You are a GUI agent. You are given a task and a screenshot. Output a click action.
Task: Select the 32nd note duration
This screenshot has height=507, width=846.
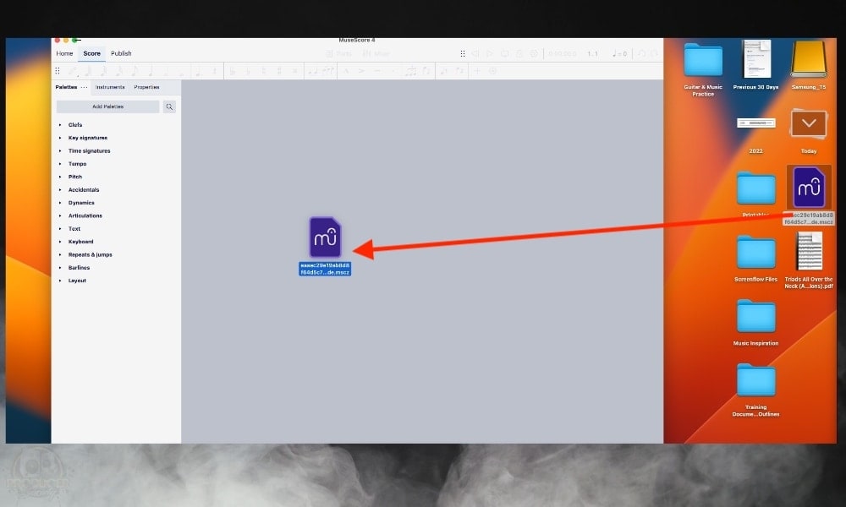103,71
